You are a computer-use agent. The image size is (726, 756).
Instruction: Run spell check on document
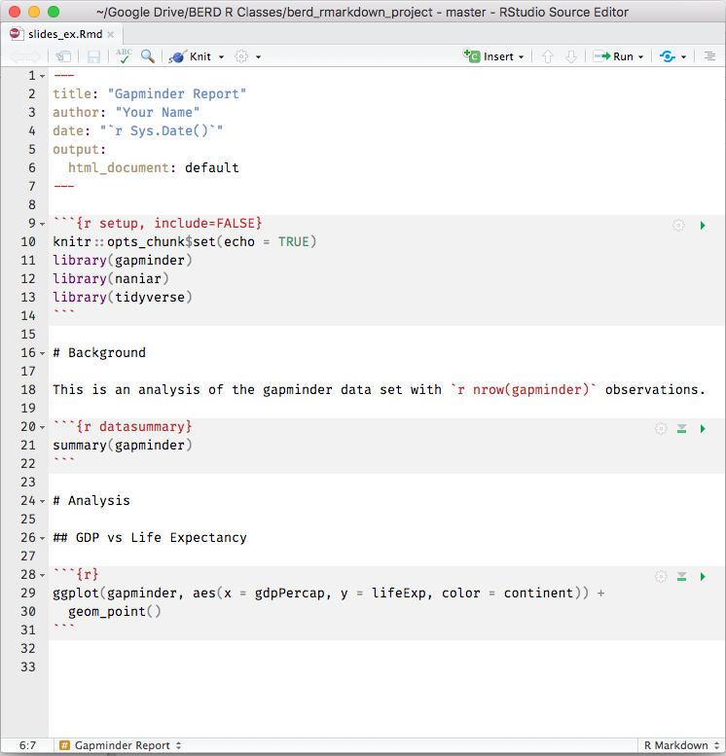124,55
